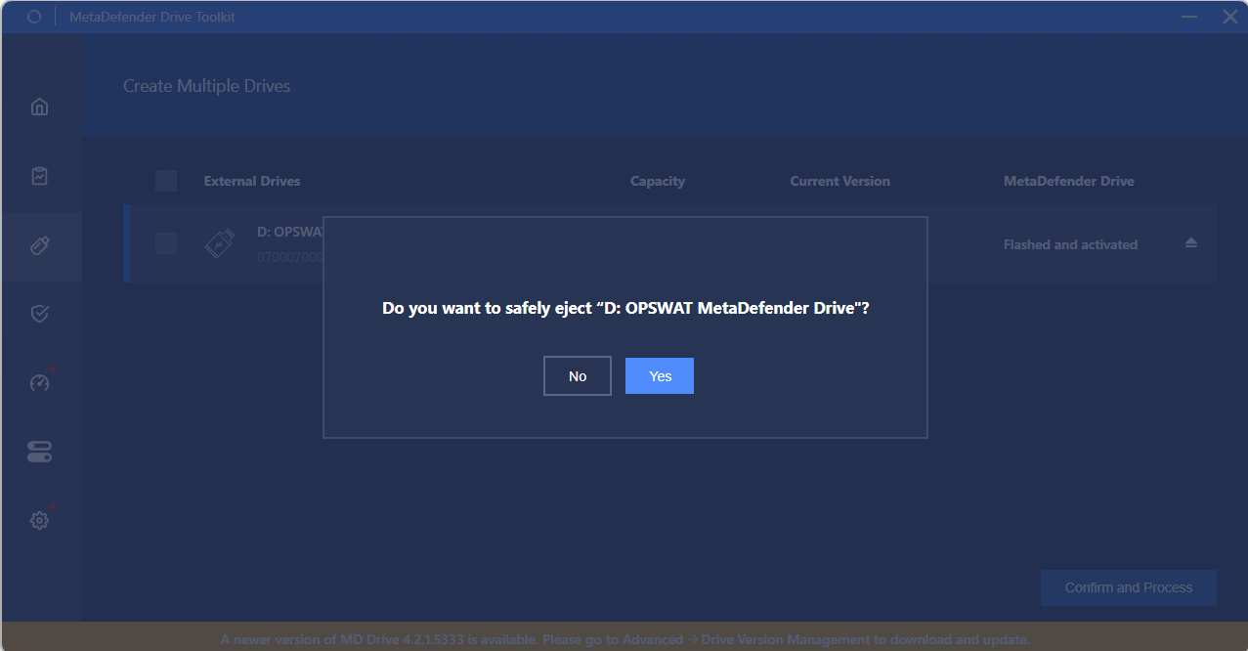Open the shield checkmark sidebar icon

point(40,314)
